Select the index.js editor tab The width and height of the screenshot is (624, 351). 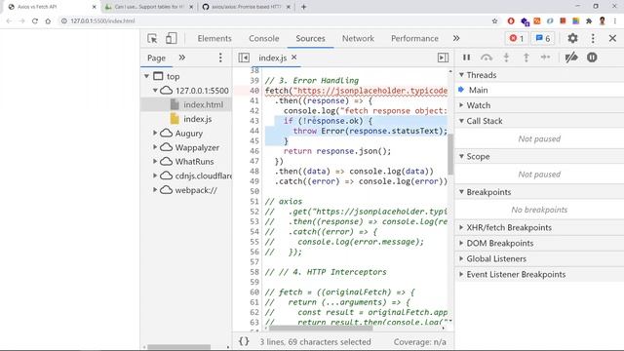point(273,58)
